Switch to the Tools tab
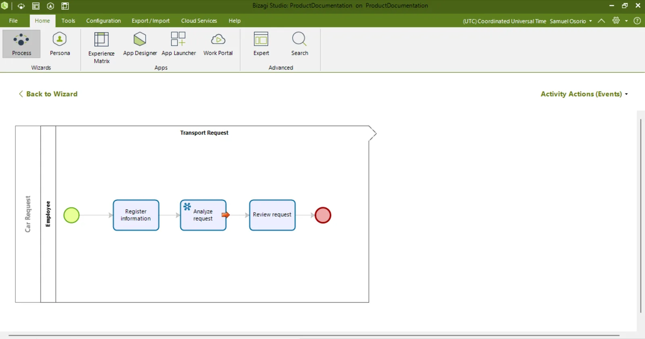 pos(68,21)
